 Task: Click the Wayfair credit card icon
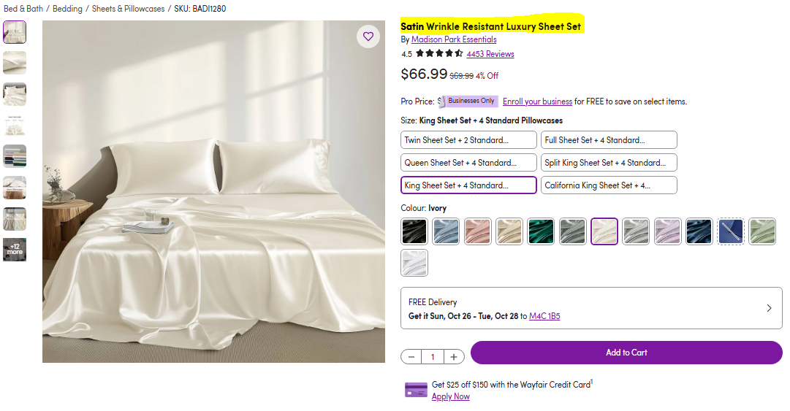tap(416, 390)
